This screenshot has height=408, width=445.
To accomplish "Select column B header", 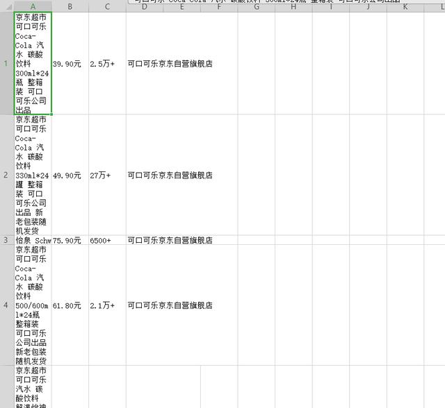I will (70, 6).
